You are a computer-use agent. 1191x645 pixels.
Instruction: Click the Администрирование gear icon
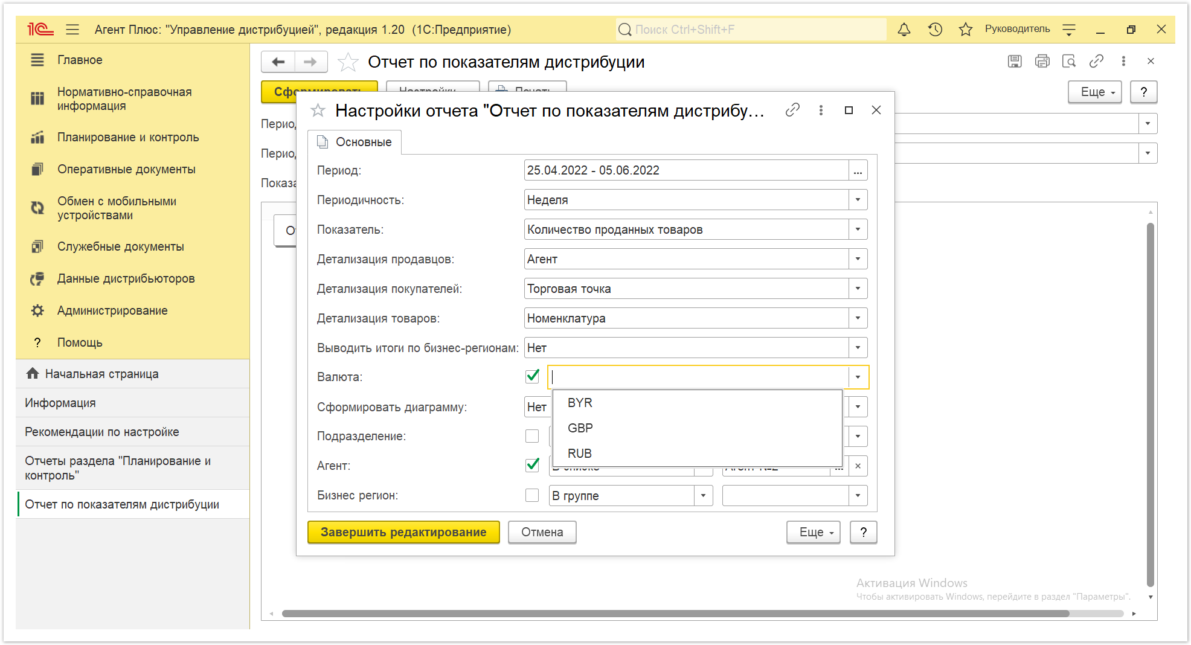coord(37,310)
